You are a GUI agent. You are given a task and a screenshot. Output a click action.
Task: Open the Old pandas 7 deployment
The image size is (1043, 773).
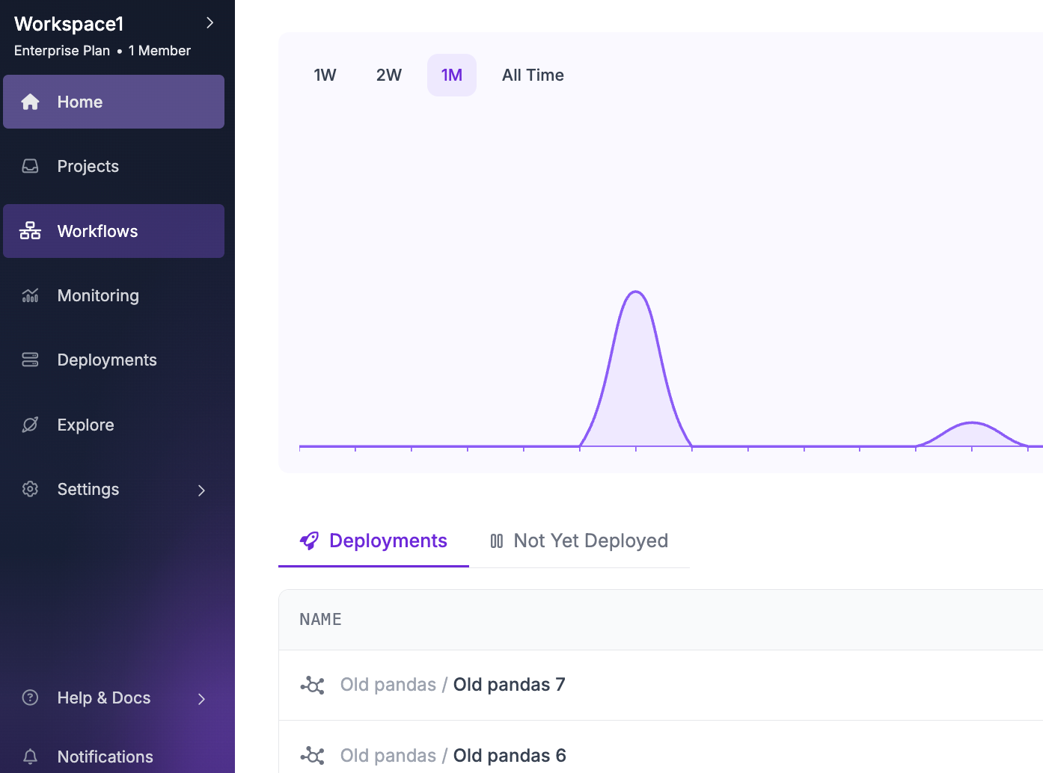coord(509,685)
